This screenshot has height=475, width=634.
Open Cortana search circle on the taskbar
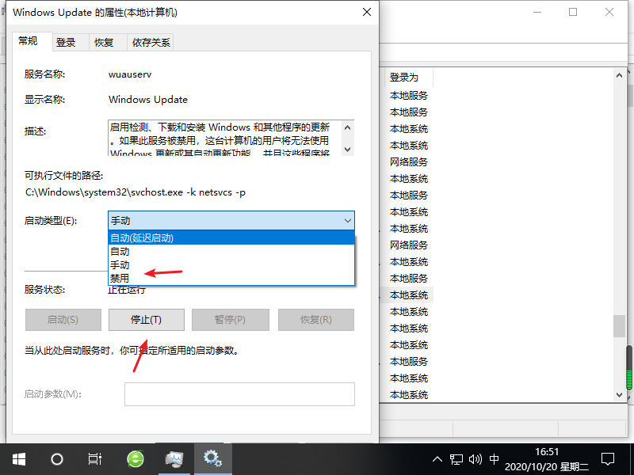coord(55,459)
